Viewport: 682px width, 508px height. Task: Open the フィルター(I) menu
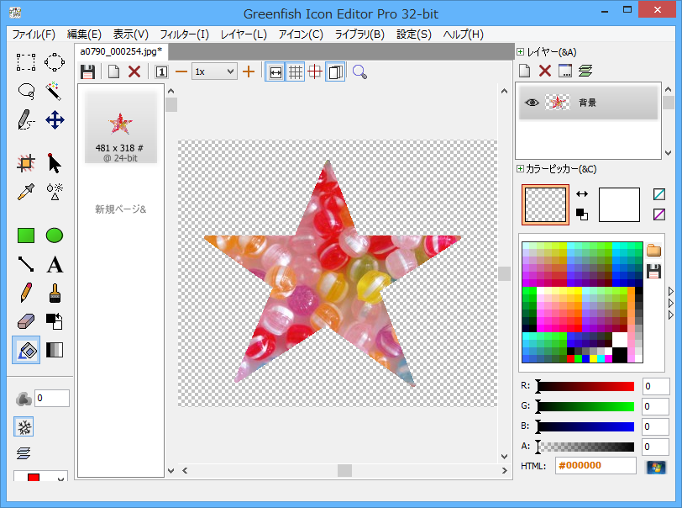184,34
